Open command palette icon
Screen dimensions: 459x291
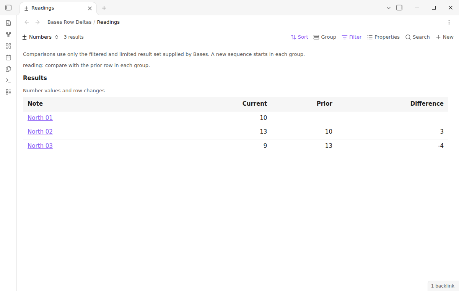tap(8, 80)
